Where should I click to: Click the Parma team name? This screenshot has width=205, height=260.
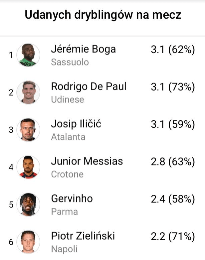point(64,212)
